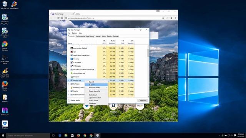Open the Download setup desktop icon
Image resolution: width=246 pixels, height=138 pixels.
click(x=5, y=33)
